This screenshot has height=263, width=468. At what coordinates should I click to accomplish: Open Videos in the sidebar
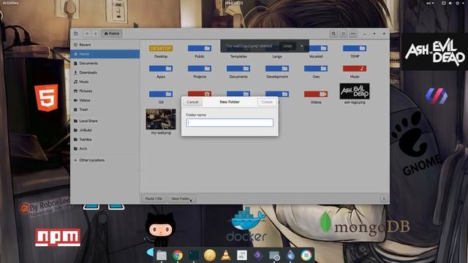[x=105, y=100]
